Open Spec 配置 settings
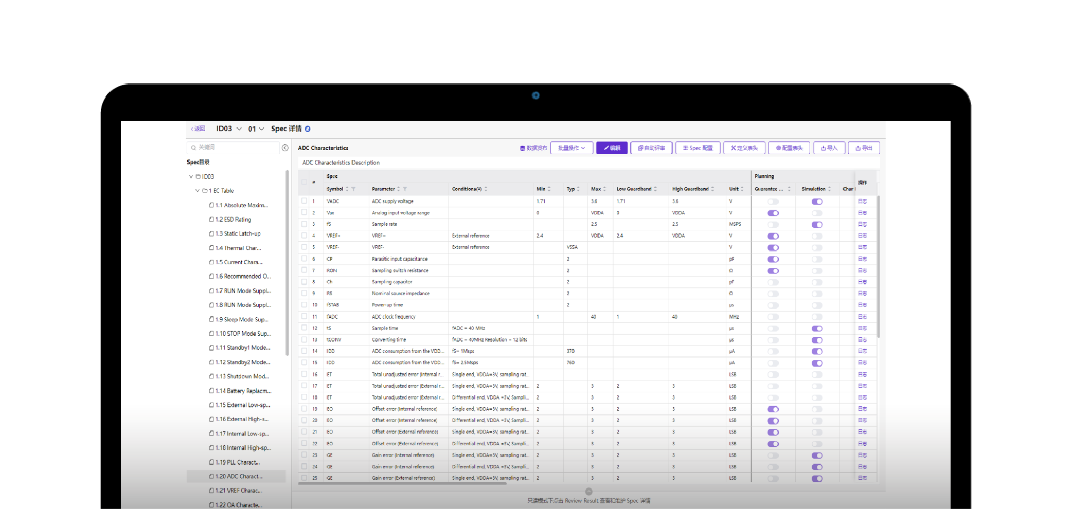This screenshot has height=509, width=1072. (698, 148)
